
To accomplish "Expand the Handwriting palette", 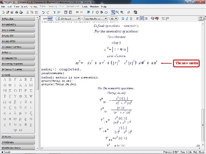I will click(x=18, y=25).
